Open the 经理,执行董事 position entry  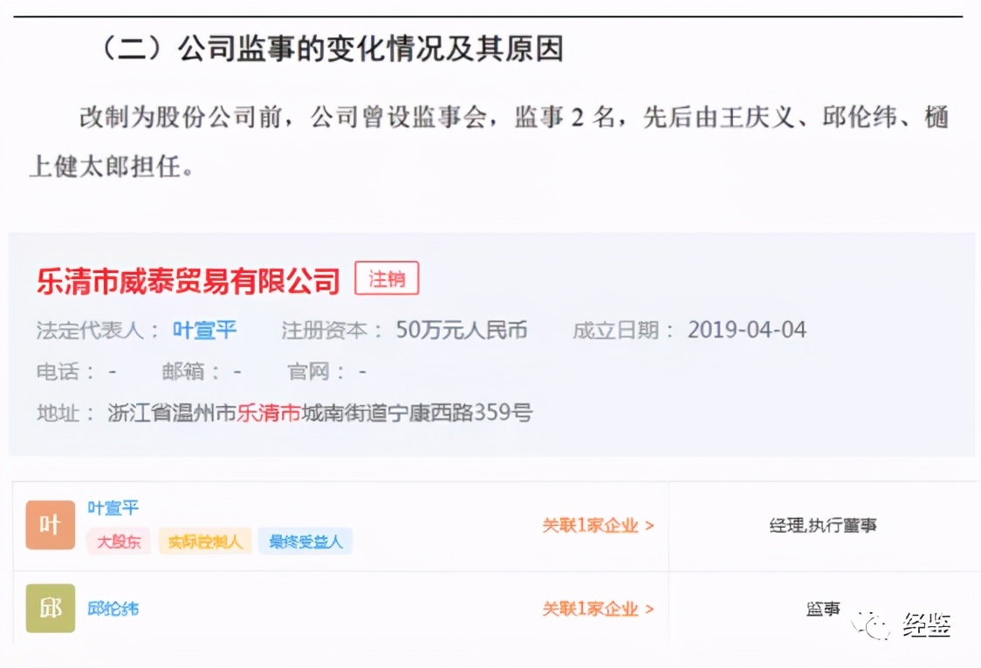tap(822, 525)
